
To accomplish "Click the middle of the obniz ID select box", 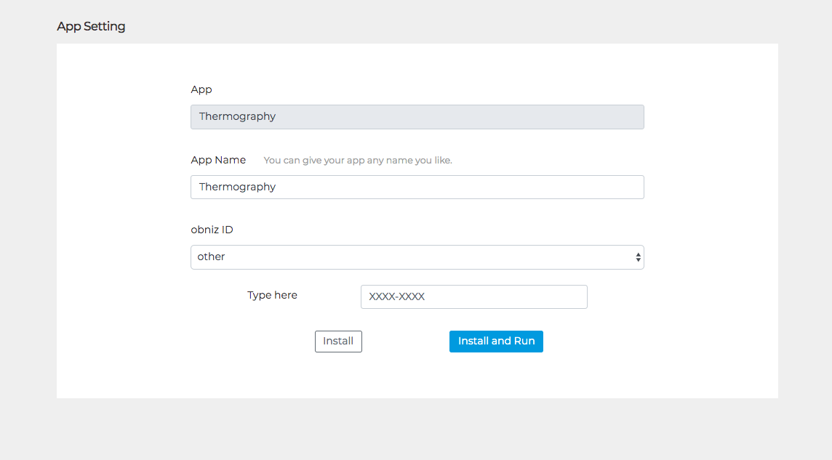I will point(417,257).
